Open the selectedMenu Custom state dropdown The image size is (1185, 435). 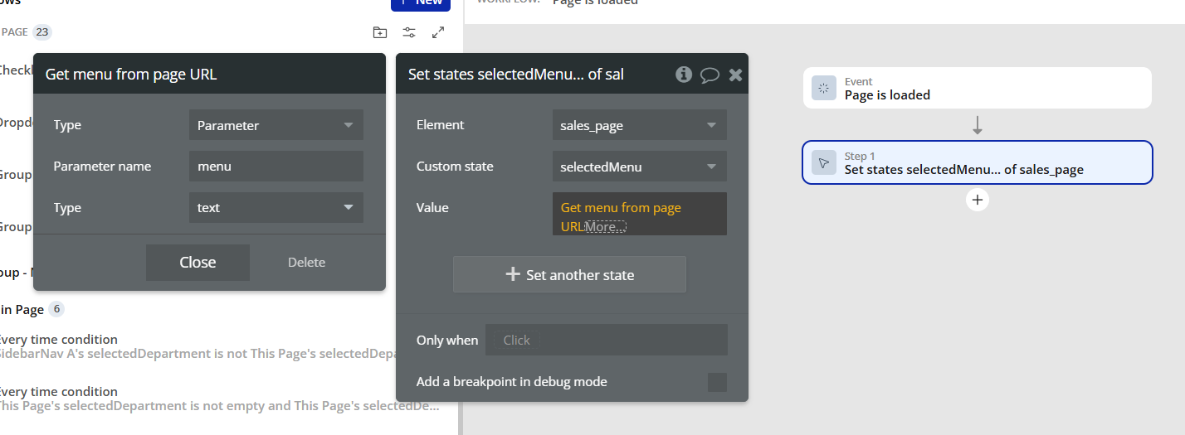click(639, 167)
